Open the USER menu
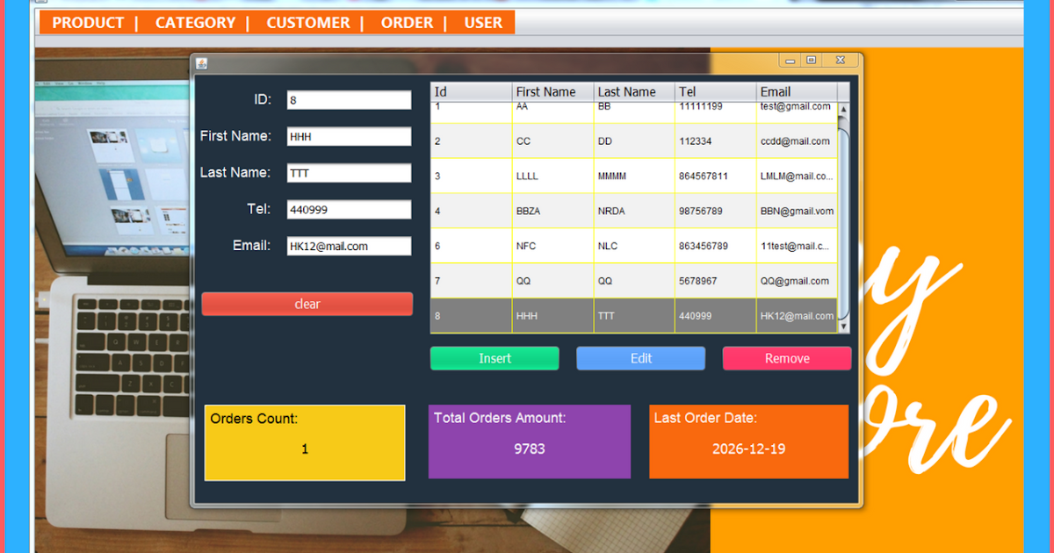 click(x=483, y=23)
